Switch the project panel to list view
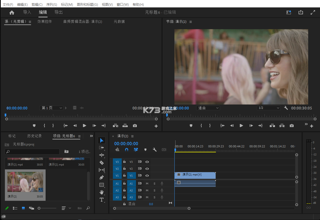 point(15,208)
